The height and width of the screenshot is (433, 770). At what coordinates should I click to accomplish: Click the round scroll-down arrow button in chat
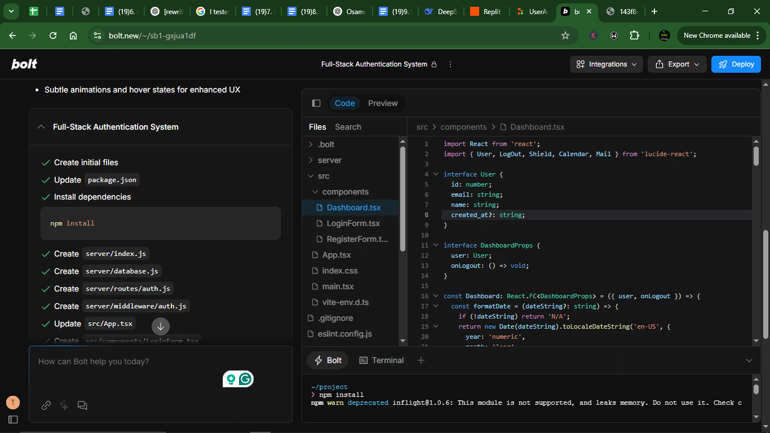coord(161,326)
